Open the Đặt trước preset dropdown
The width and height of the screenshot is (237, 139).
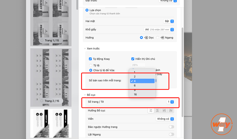(168, 1)
